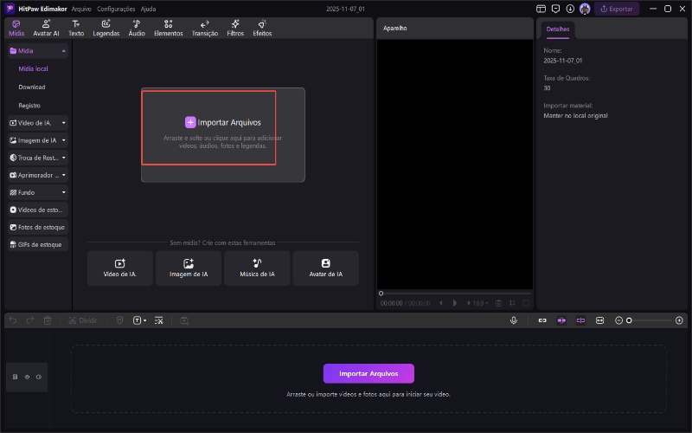Toggle track visibility eye icon in timeline
Screen dimensions: 692x433
pos(27,377)
